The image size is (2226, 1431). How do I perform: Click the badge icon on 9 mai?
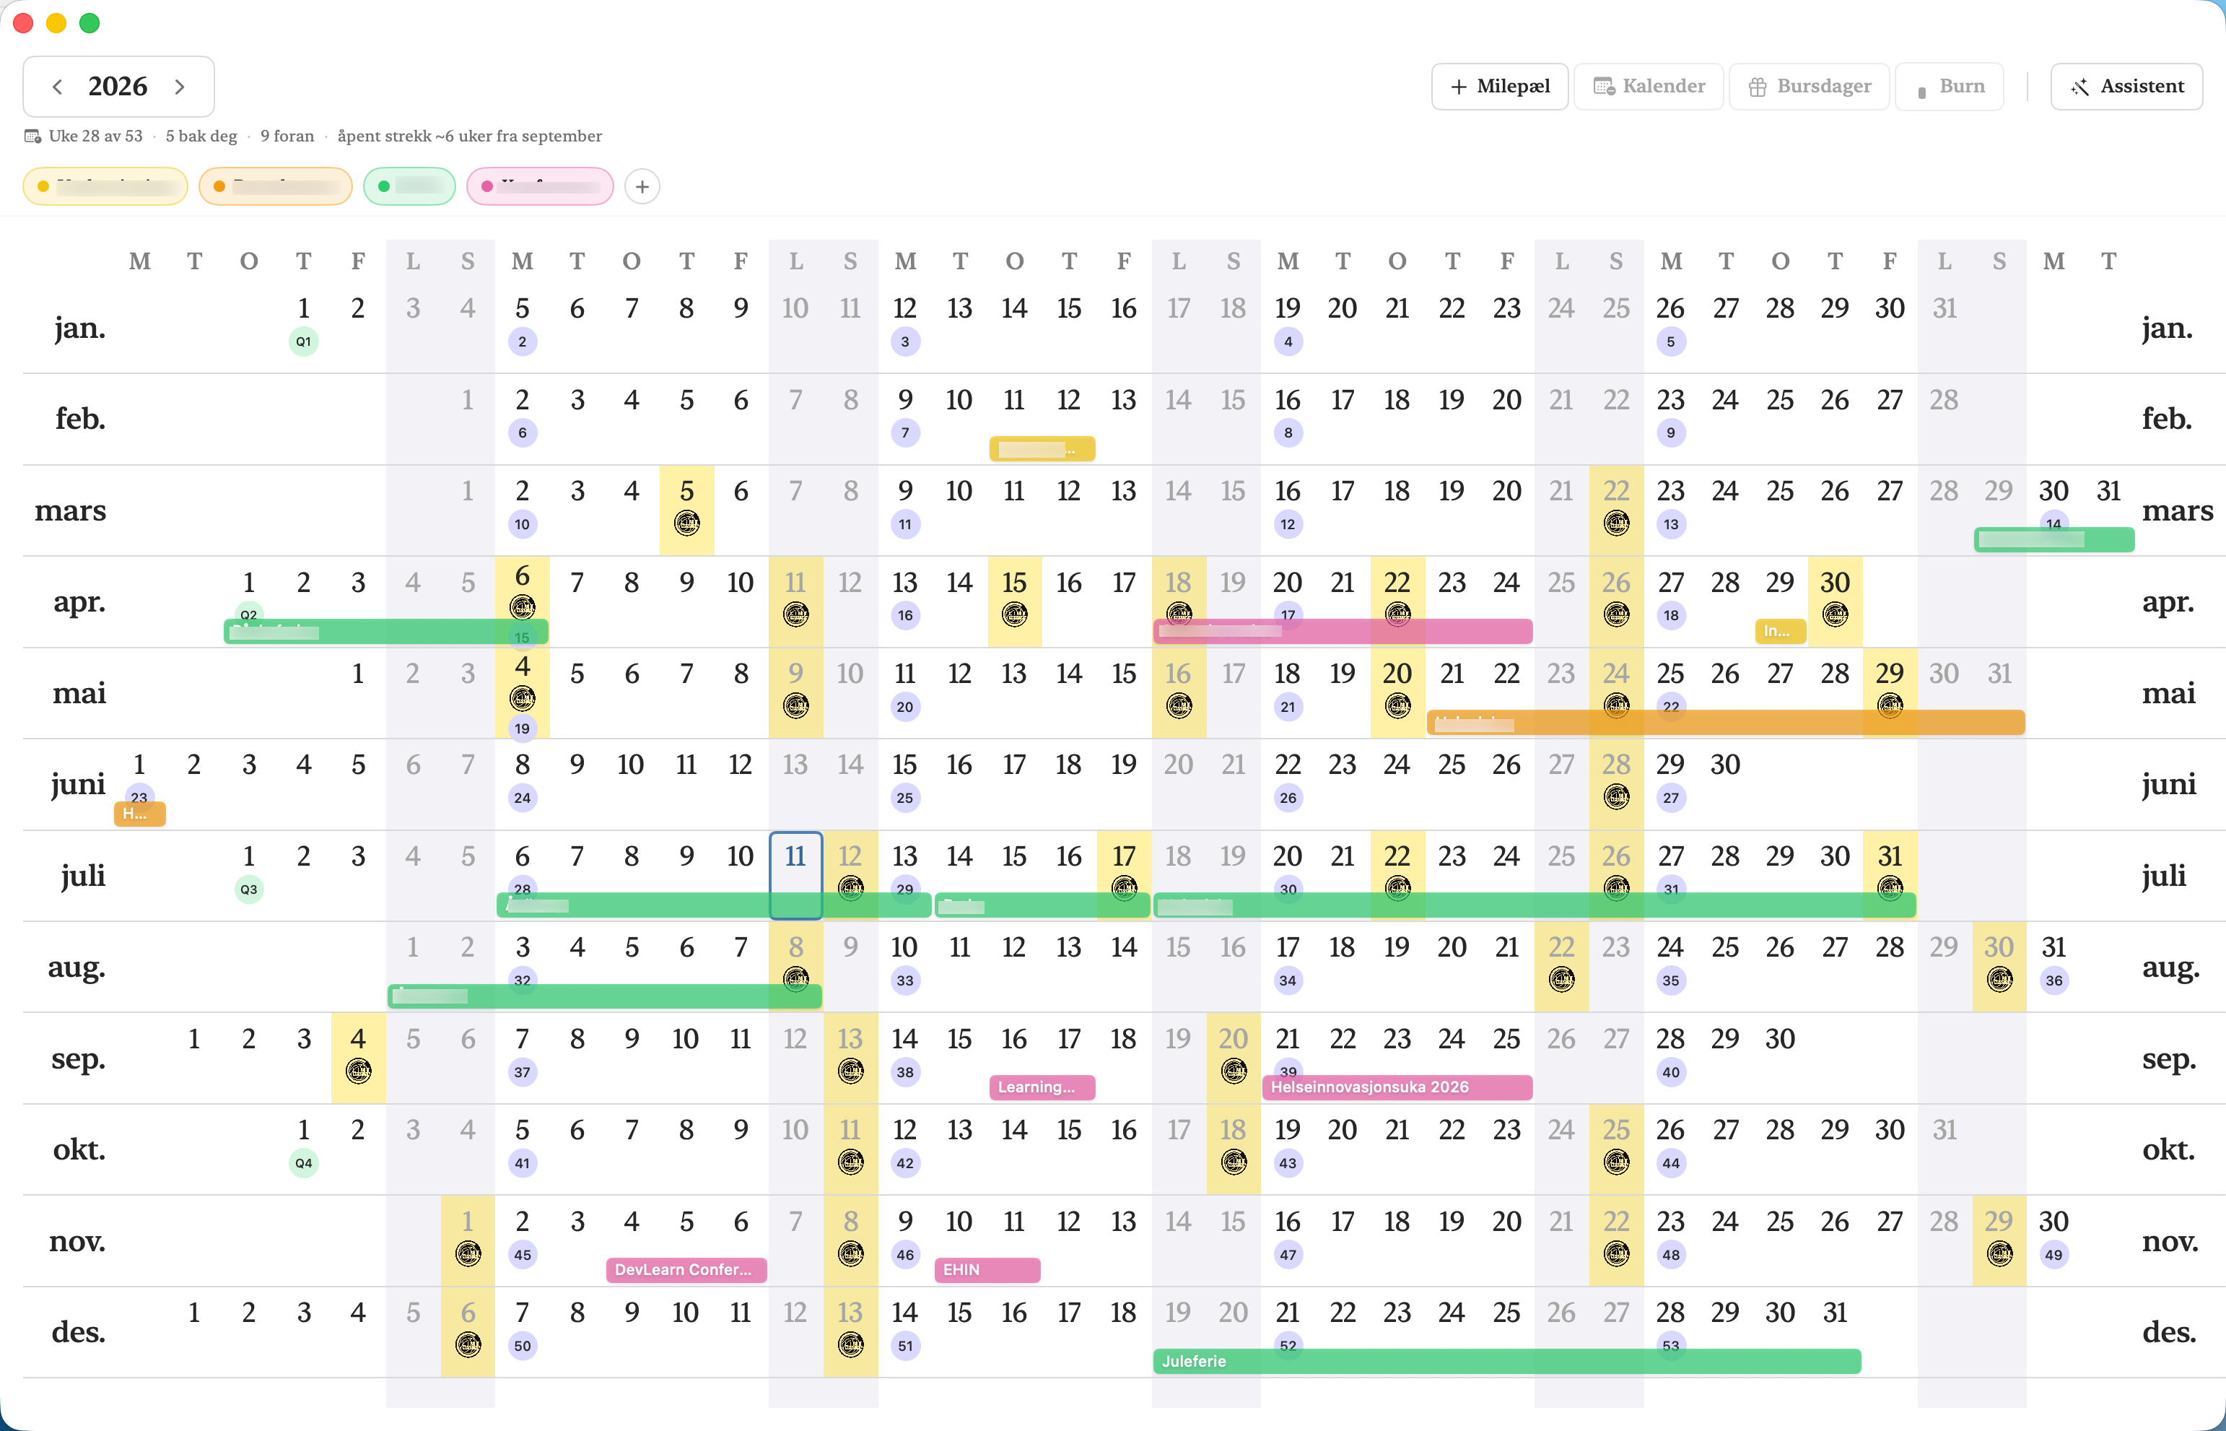point(796,706)
